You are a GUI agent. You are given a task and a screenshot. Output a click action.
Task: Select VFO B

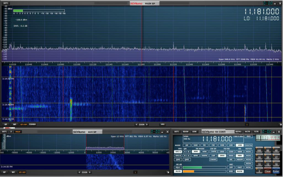[x=178, y=156]
